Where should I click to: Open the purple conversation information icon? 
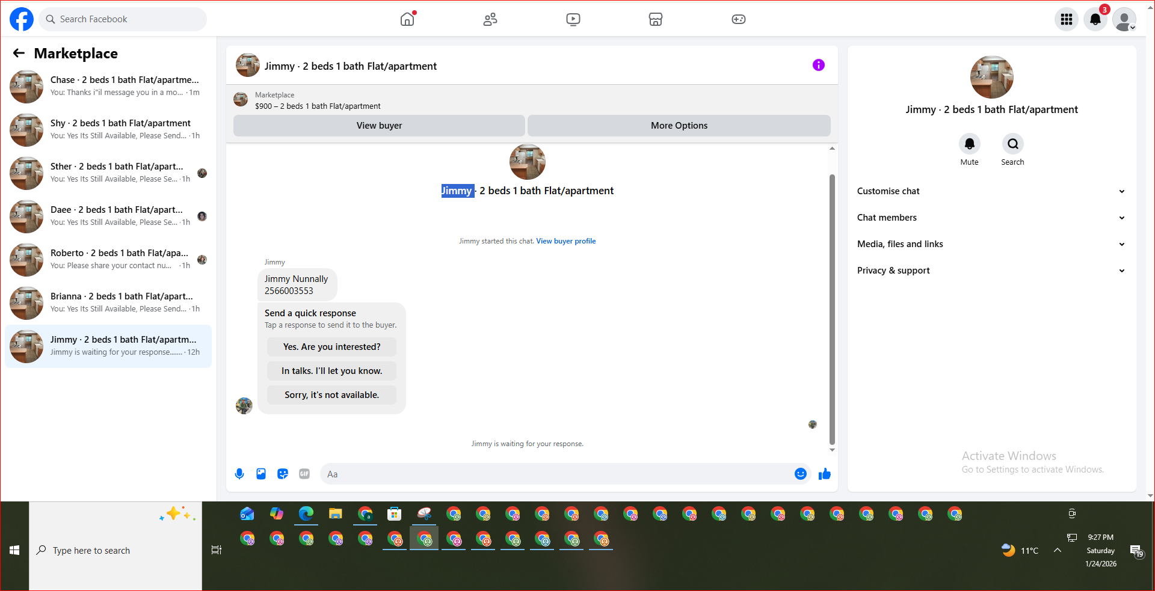tap(819, 65)
